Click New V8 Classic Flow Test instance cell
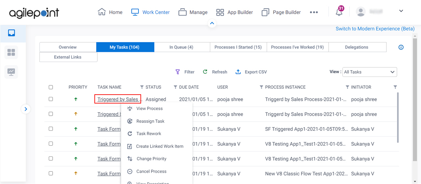The image size is (421, 184). point(306,173)
